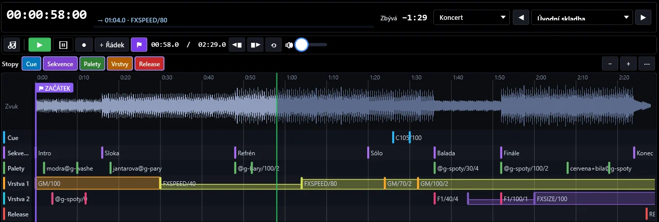
Task: Click the music note audio icon
Action: pyautogui.click(x=12, y=45)
